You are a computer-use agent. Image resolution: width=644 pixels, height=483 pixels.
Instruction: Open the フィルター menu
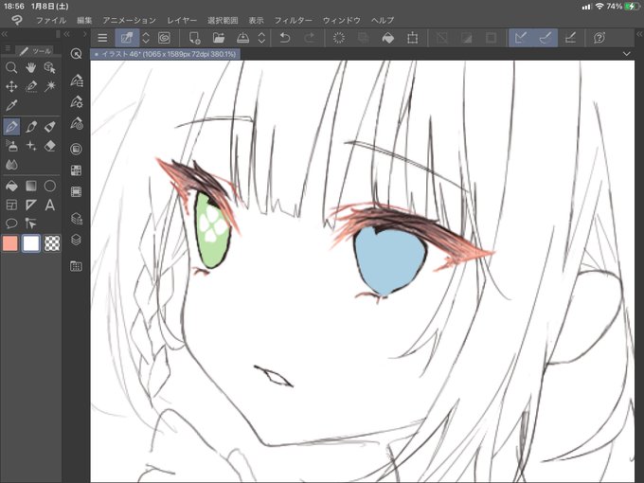pyautogui.click(x=294, y=20)
